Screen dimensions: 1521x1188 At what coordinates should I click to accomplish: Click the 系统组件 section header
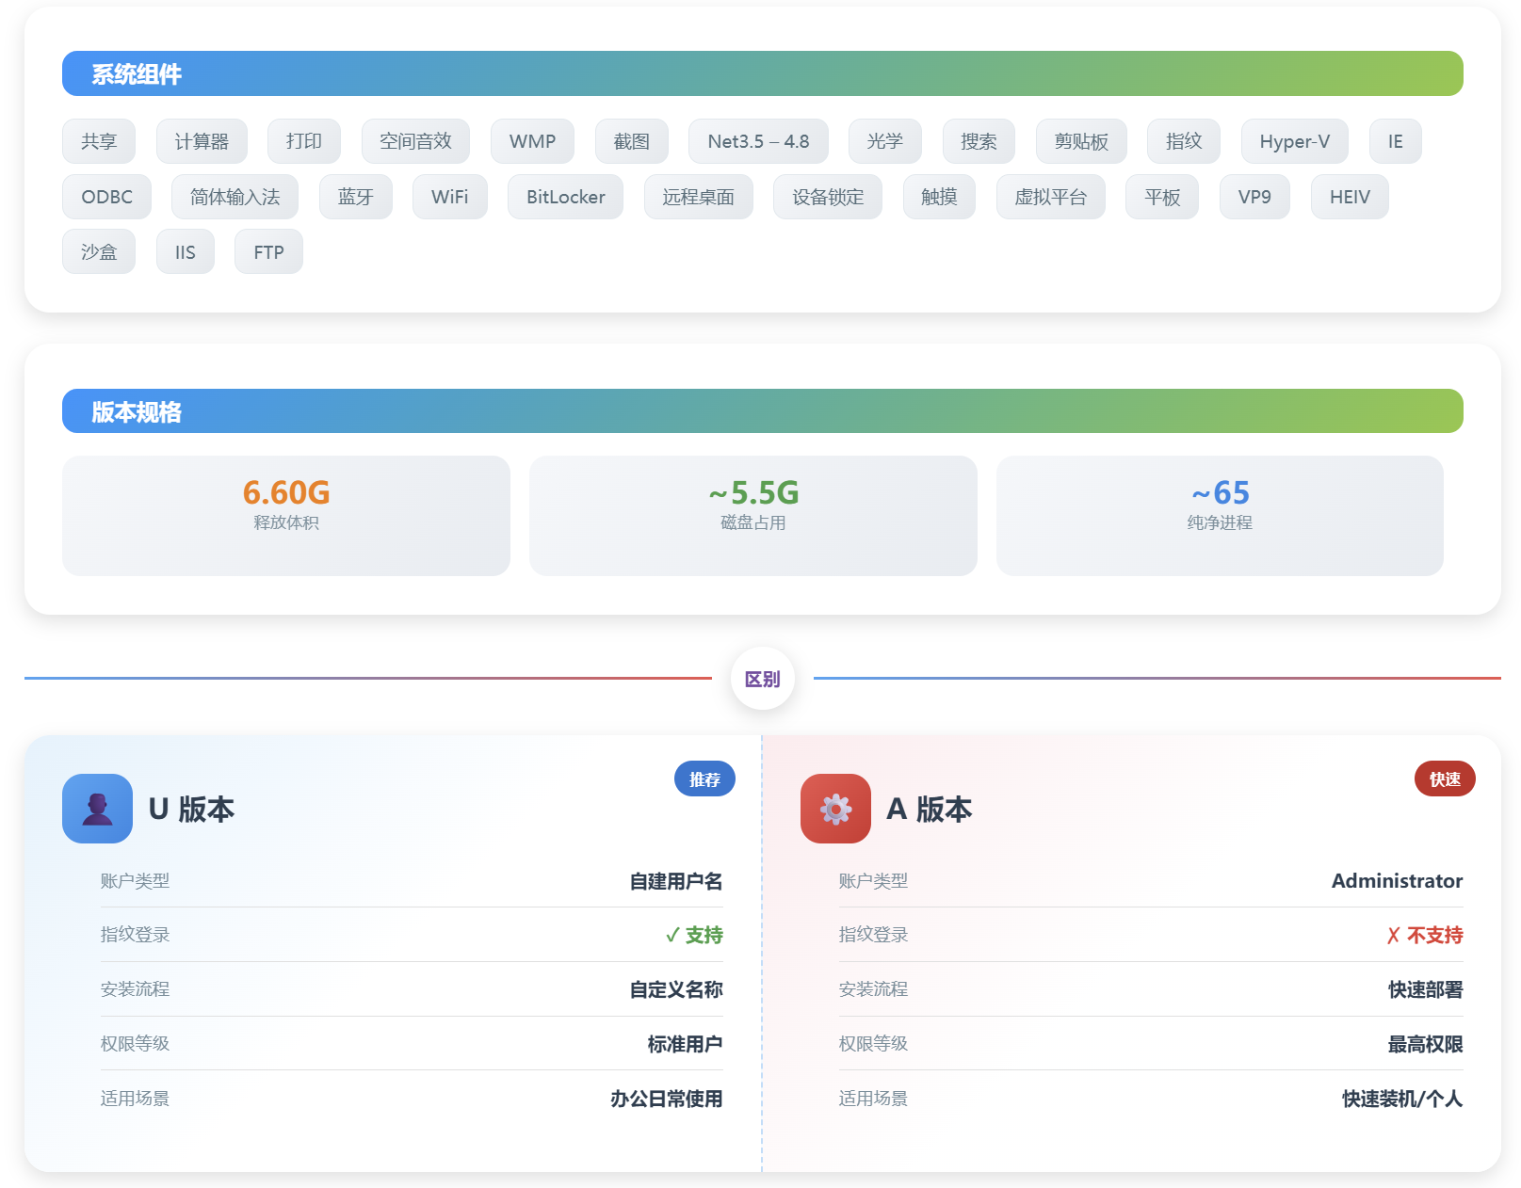[763, 73]
